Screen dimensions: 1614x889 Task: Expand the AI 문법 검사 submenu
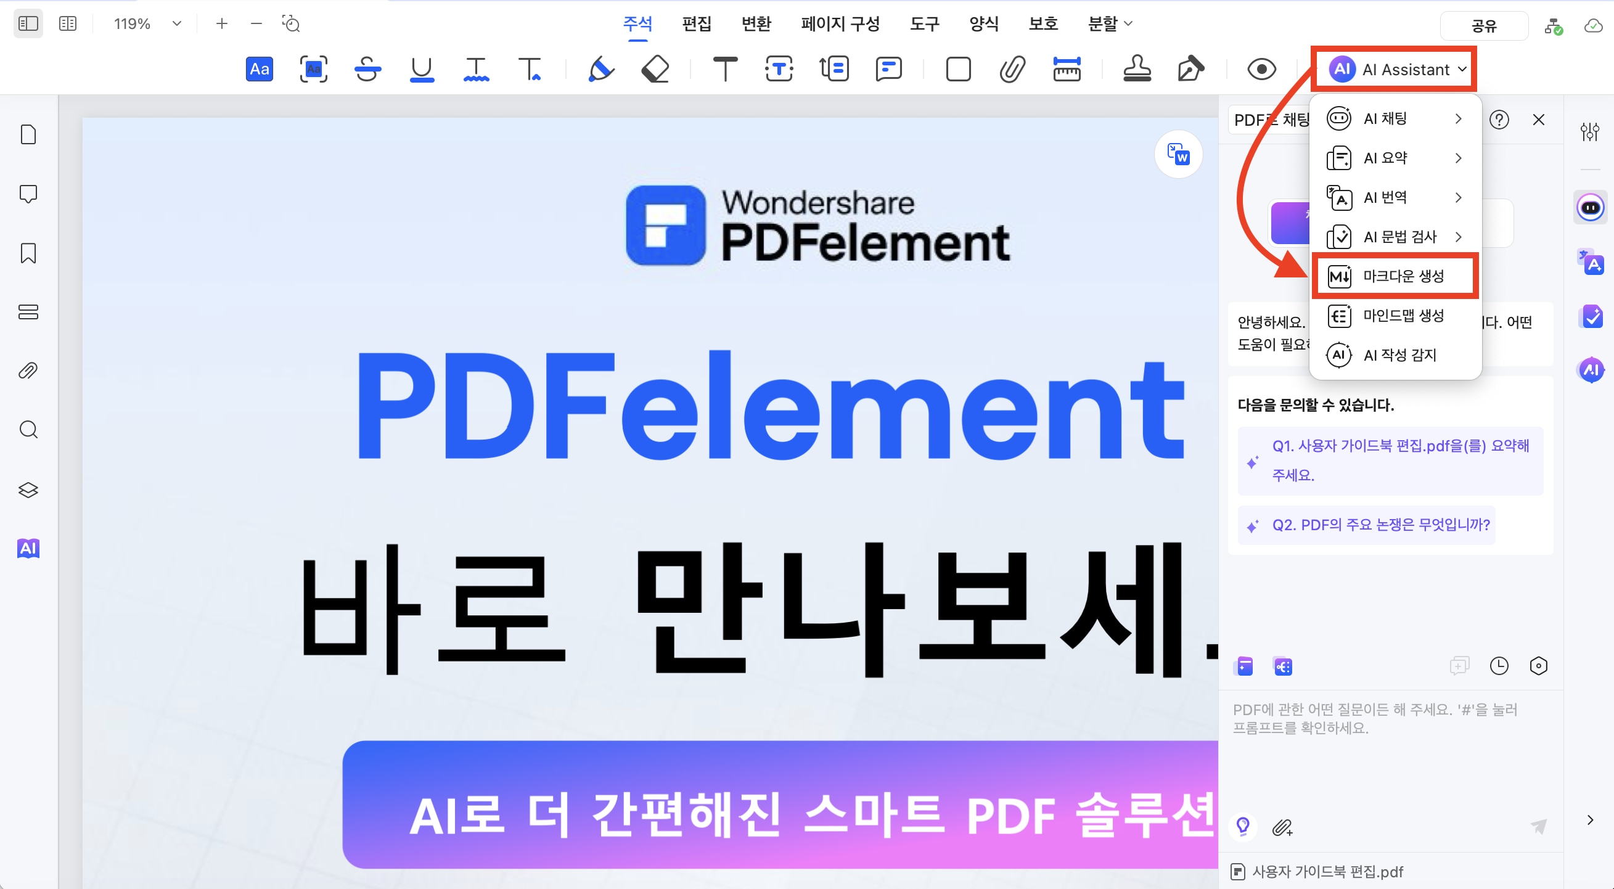pos(1395,237)
